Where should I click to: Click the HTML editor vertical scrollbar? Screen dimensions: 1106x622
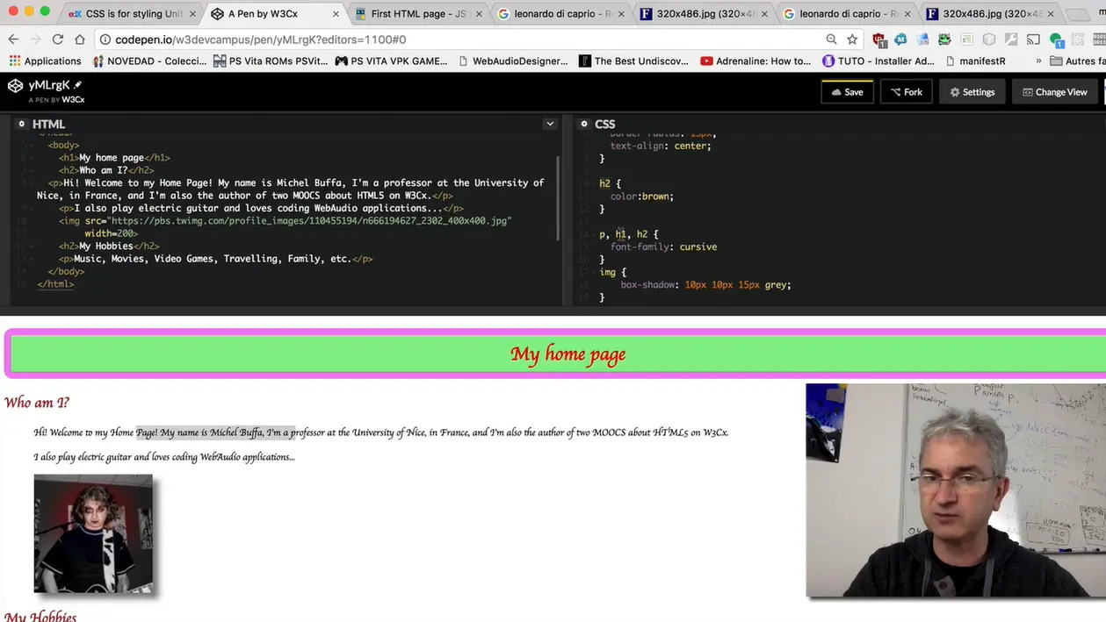pyautogui.click(x=559, y=198)
